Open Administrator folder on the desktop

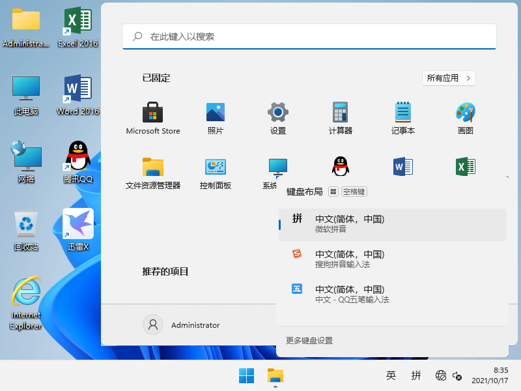[x=26, y=28]
